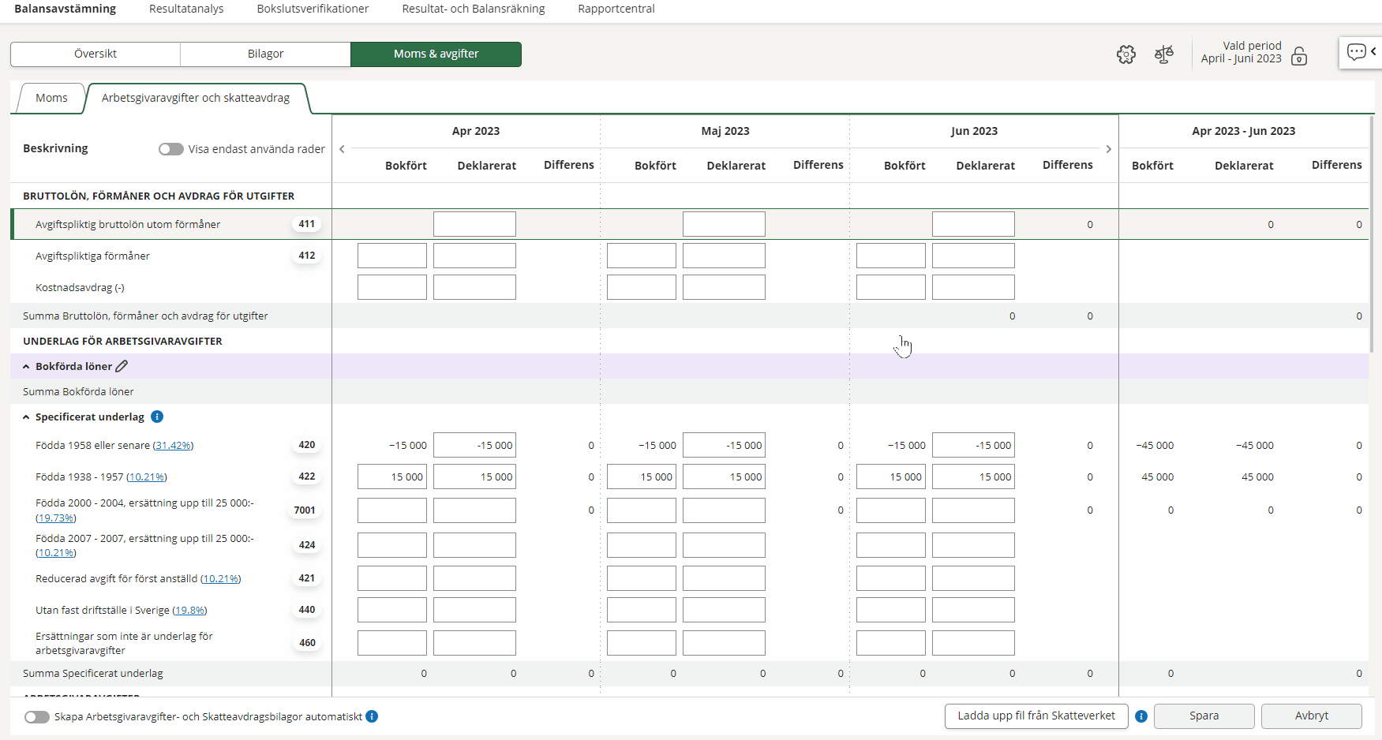Open the chat comments panel icon
This screenshot has height=740, width=1382.
[1356, 52]
